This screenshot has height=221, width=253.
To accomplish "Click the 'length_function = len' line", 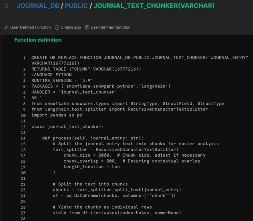I will tap(92, 167).
